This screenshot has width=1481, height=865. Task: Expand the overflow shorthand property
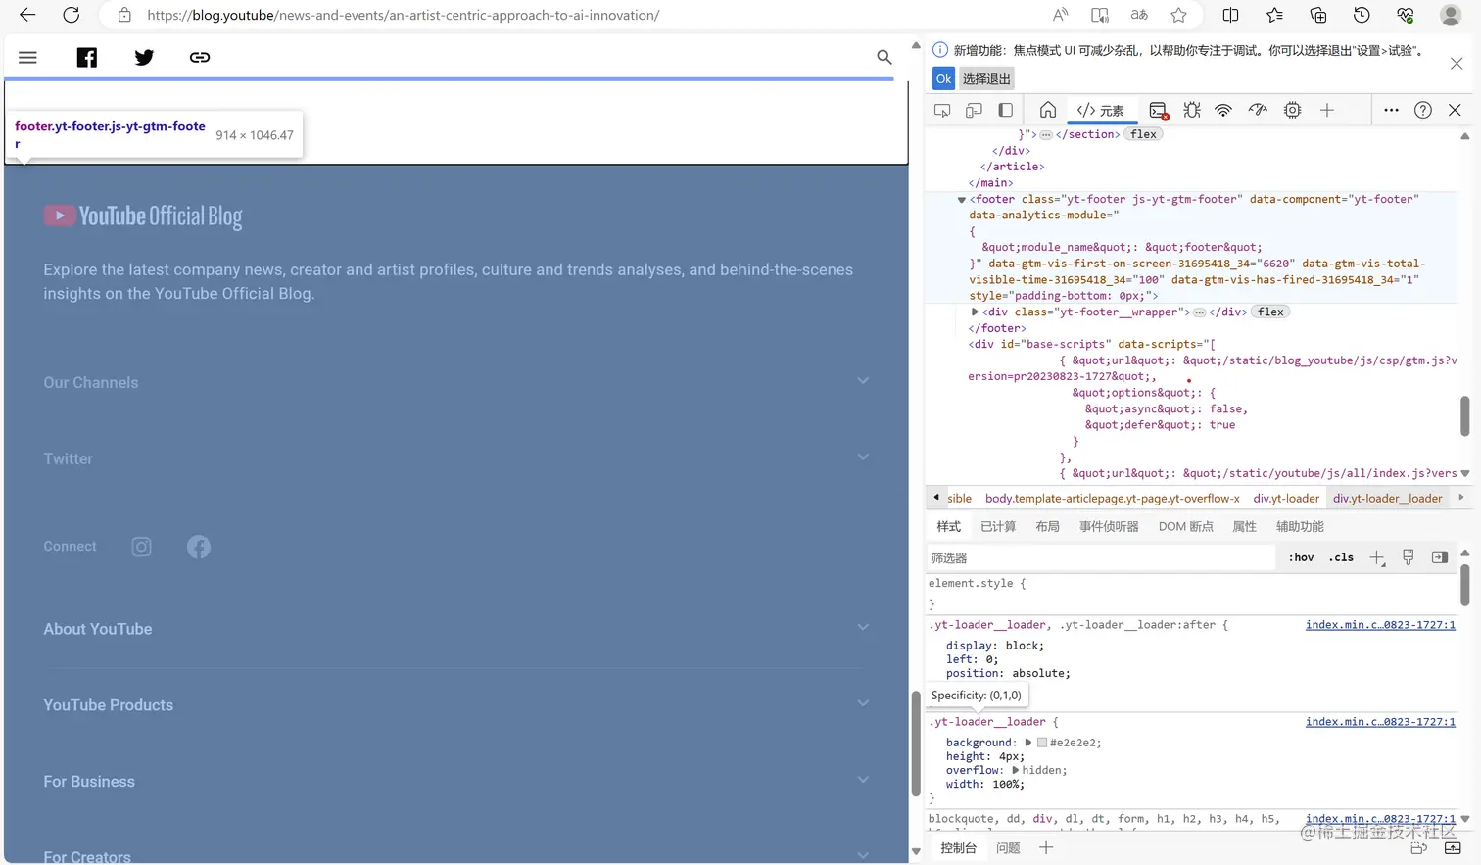1016,770
